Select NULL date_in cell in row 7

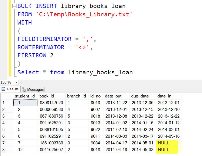point(169,143)
